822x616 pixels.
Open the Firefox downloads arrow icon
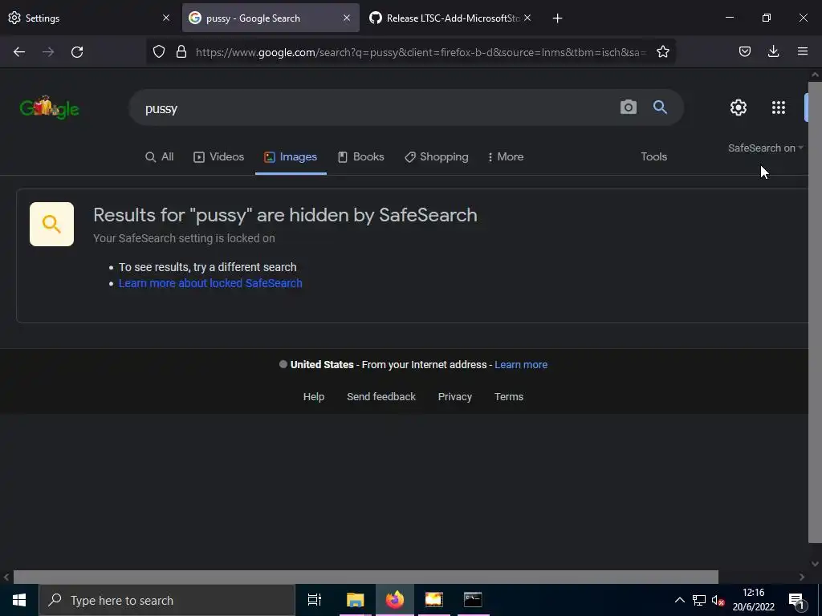point(773,51)
